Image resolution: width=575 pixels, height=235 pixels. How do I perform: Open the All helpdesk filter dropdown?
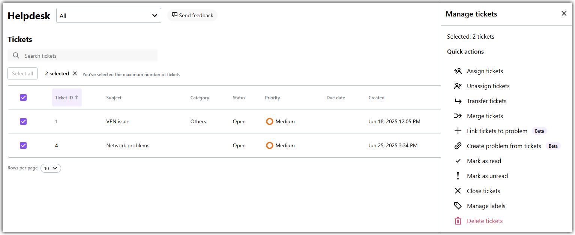108,16
